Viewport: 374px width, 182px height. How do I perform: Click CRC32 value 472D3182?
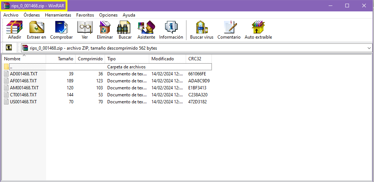click(197, 102)
